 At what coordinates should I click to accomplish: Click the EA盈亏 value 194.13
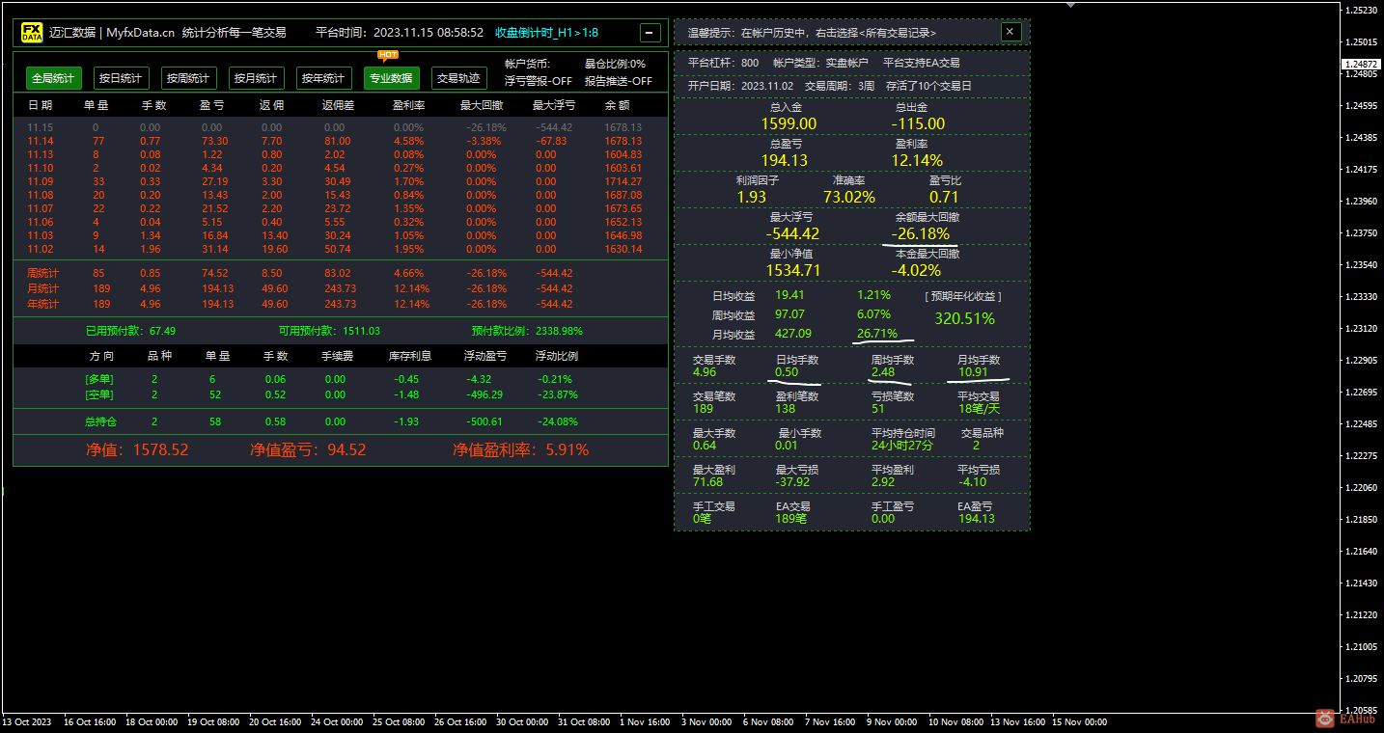click(x=976, y=518)
